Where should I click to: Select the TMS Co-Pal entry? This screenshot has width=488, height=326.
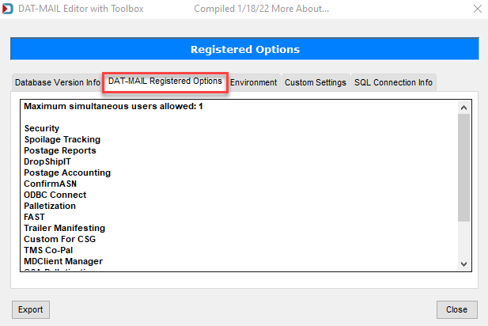(x=48, y=250)
